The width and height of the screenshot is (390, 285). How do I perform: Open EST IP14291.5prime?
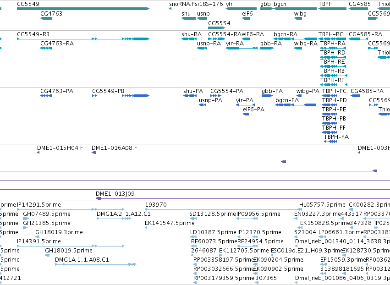[39, 205]
